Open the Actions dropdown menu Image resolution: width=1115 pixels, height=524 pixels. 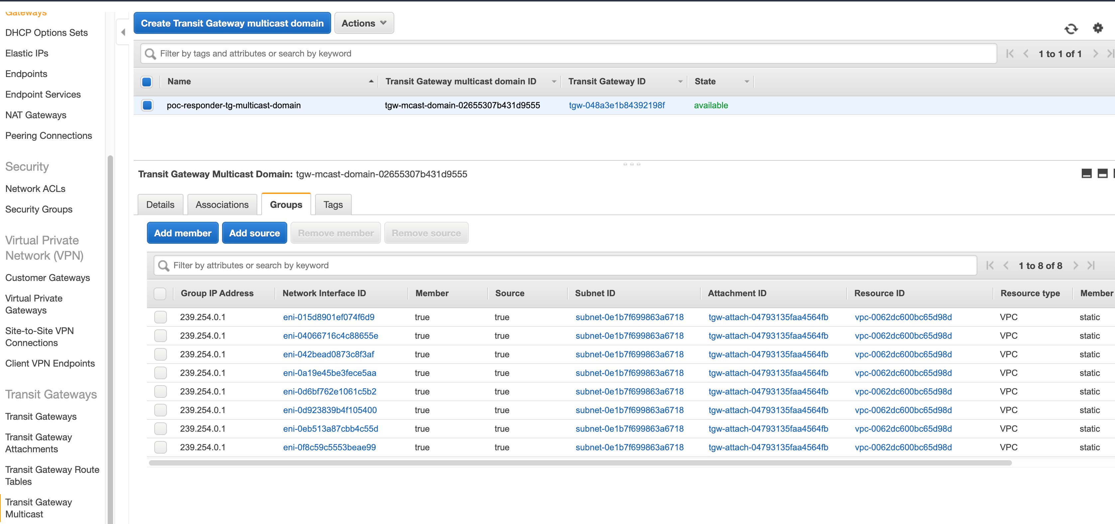[364, 23]
